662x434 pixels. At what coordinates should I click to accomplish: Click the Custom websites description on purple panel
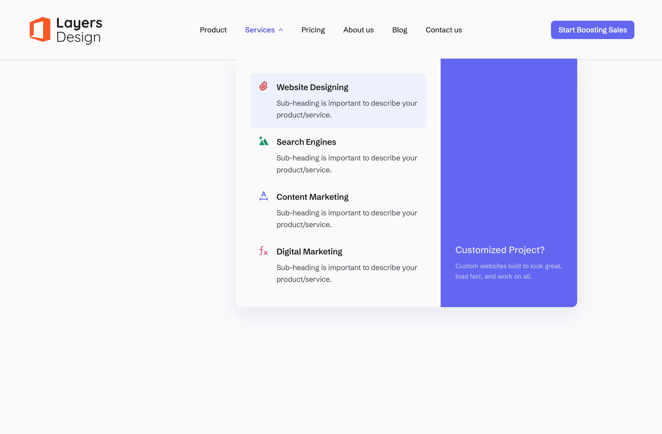point(508,271)
